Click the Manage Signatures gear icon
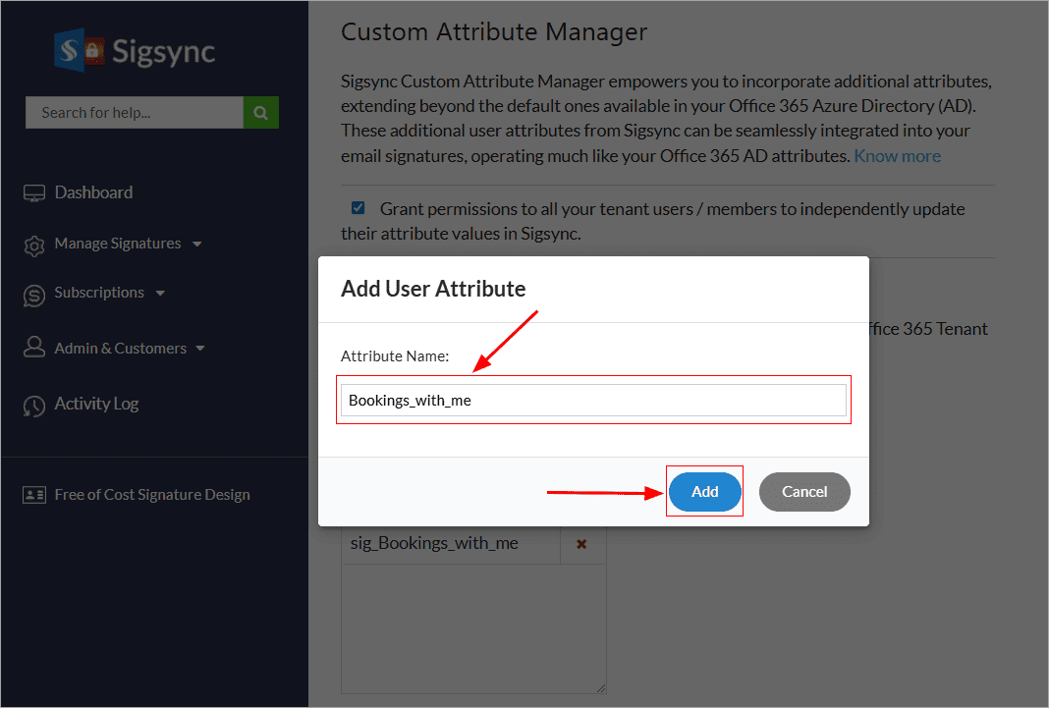The image size is (1049, 708). 34,245
